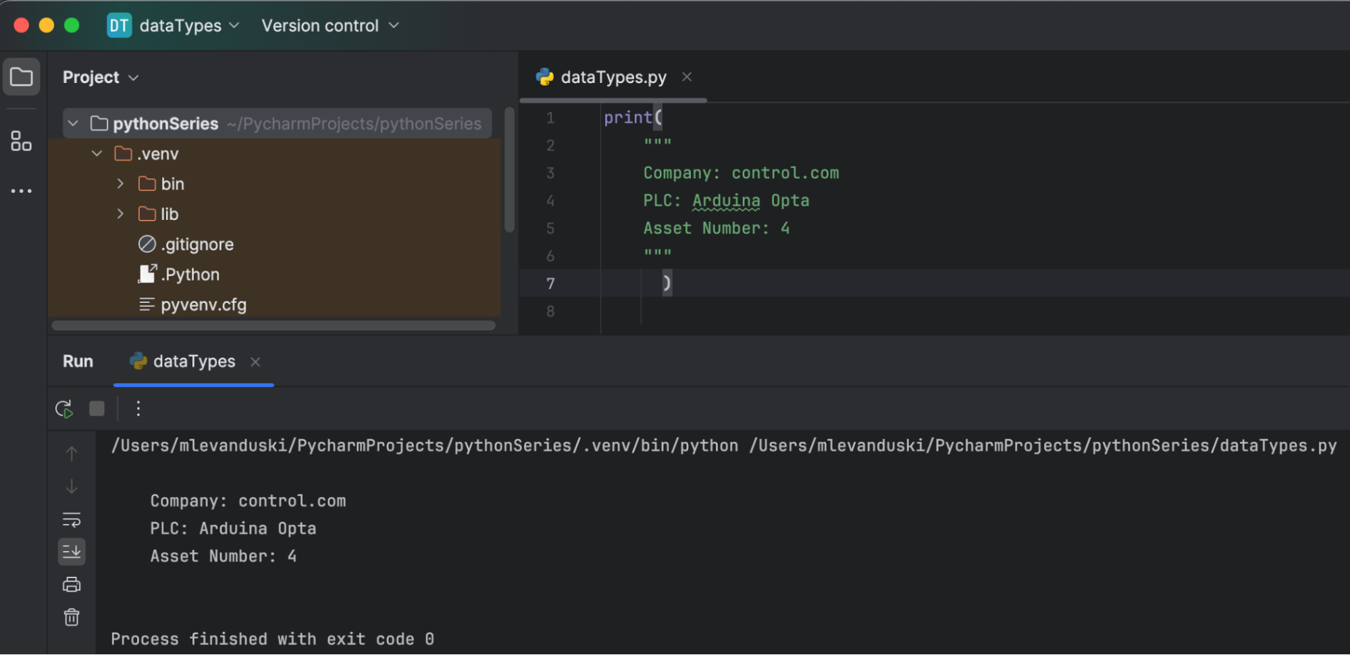Open the Project tool window icon
Image resolution: width=1350 pixels, height=655 pixels.
21,77
